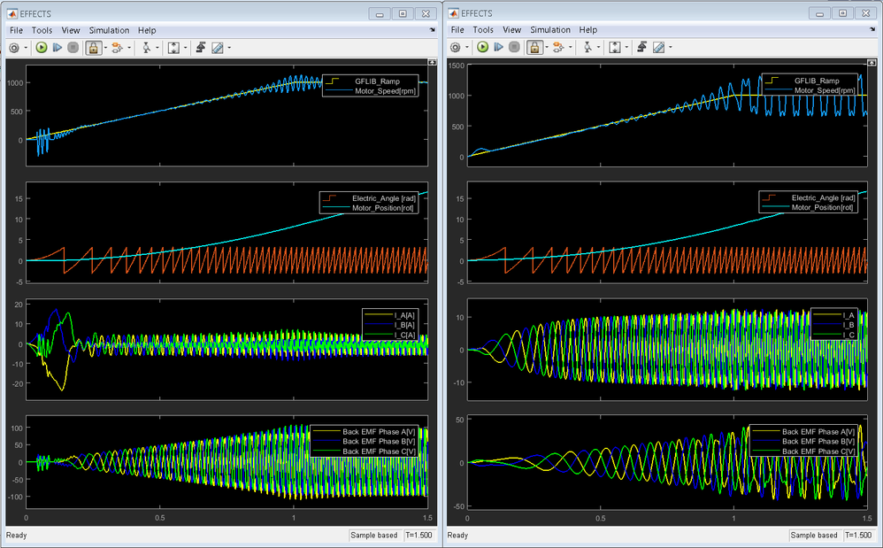Click the Stop button in right scope toolbar

[x=514, y=47]
